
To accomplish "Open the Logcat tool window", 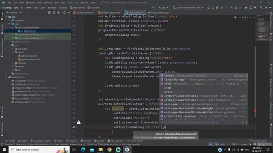I will [23, 141].
